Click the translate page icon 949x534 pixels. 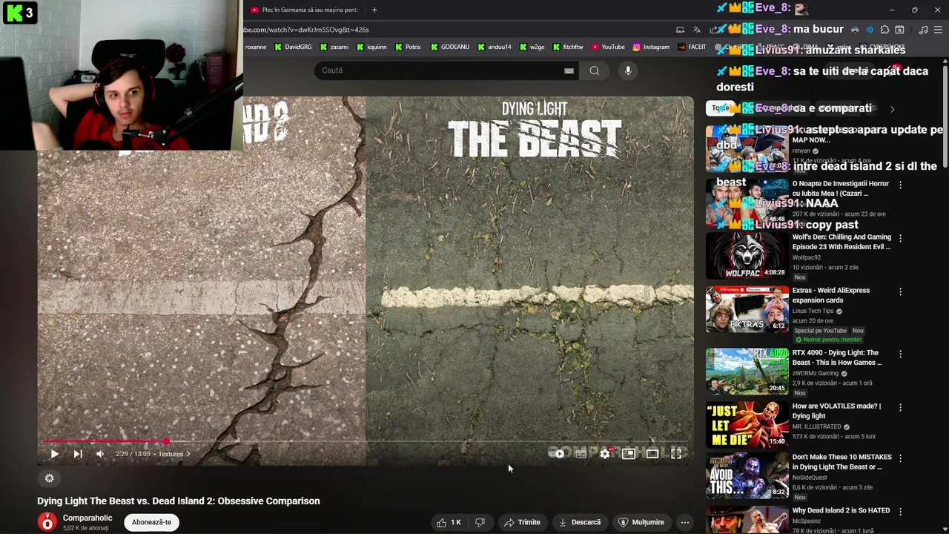697,30
